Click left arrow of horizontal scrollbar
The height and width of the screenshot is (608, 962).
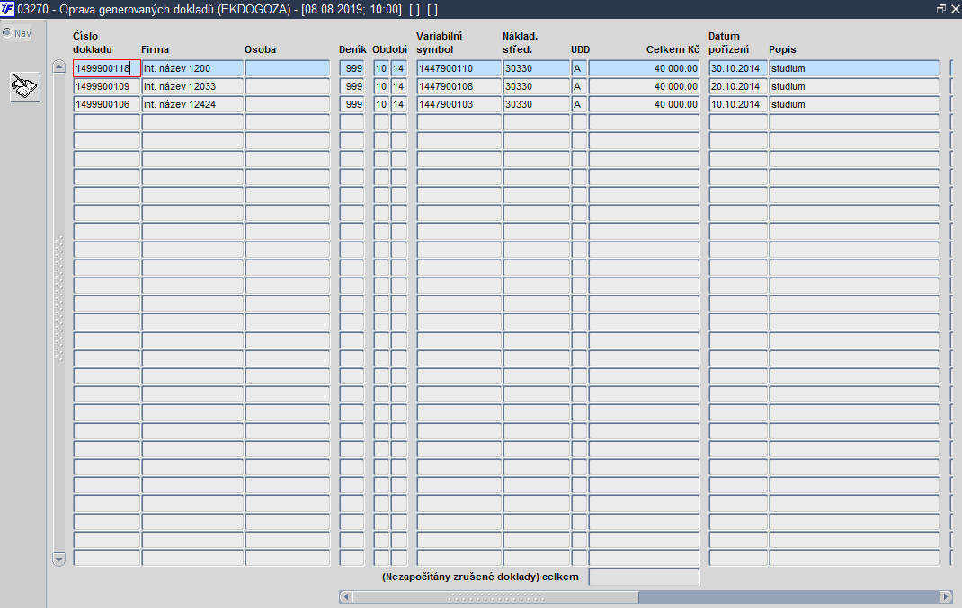[345, 596]
